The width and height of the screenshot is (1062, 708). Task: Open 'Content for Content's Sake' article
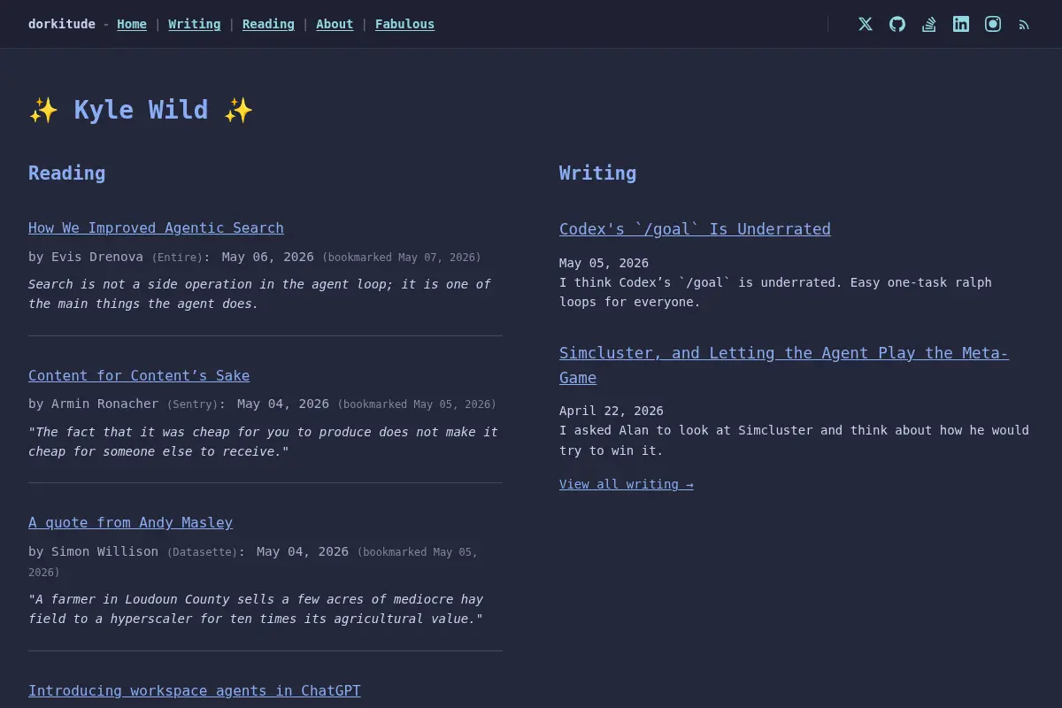point(139,375)
